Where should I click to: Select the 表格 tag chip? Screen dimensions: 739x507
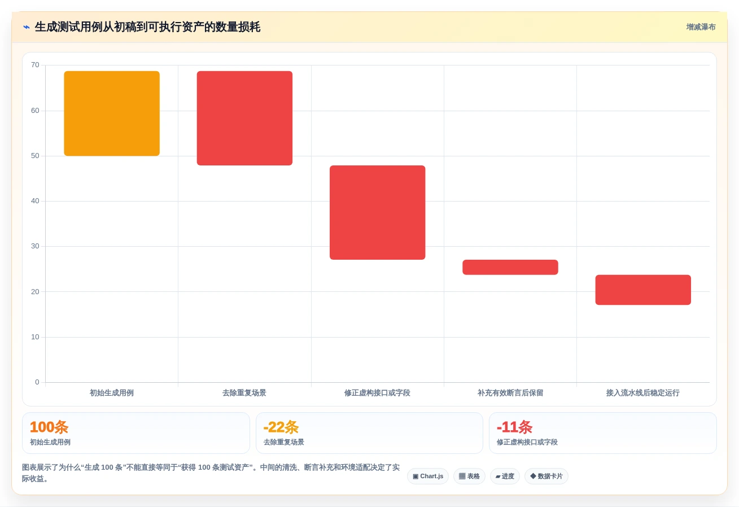click(469, 476)
